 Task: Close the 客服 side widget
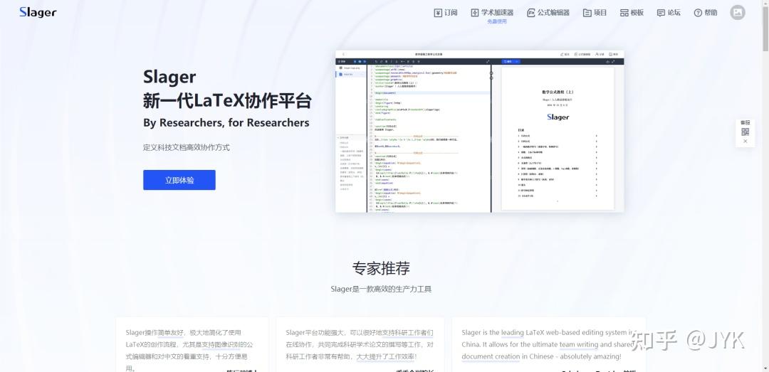pos(745,141)
